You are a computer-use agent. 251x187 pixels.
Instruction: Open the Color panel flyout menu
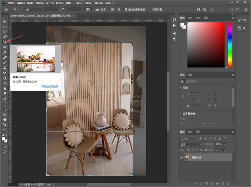(x=233, y=18)
